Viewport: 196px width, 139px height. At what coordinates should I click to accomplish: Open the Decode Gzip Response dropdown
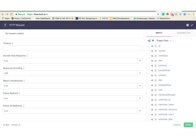tap(140, 60)
